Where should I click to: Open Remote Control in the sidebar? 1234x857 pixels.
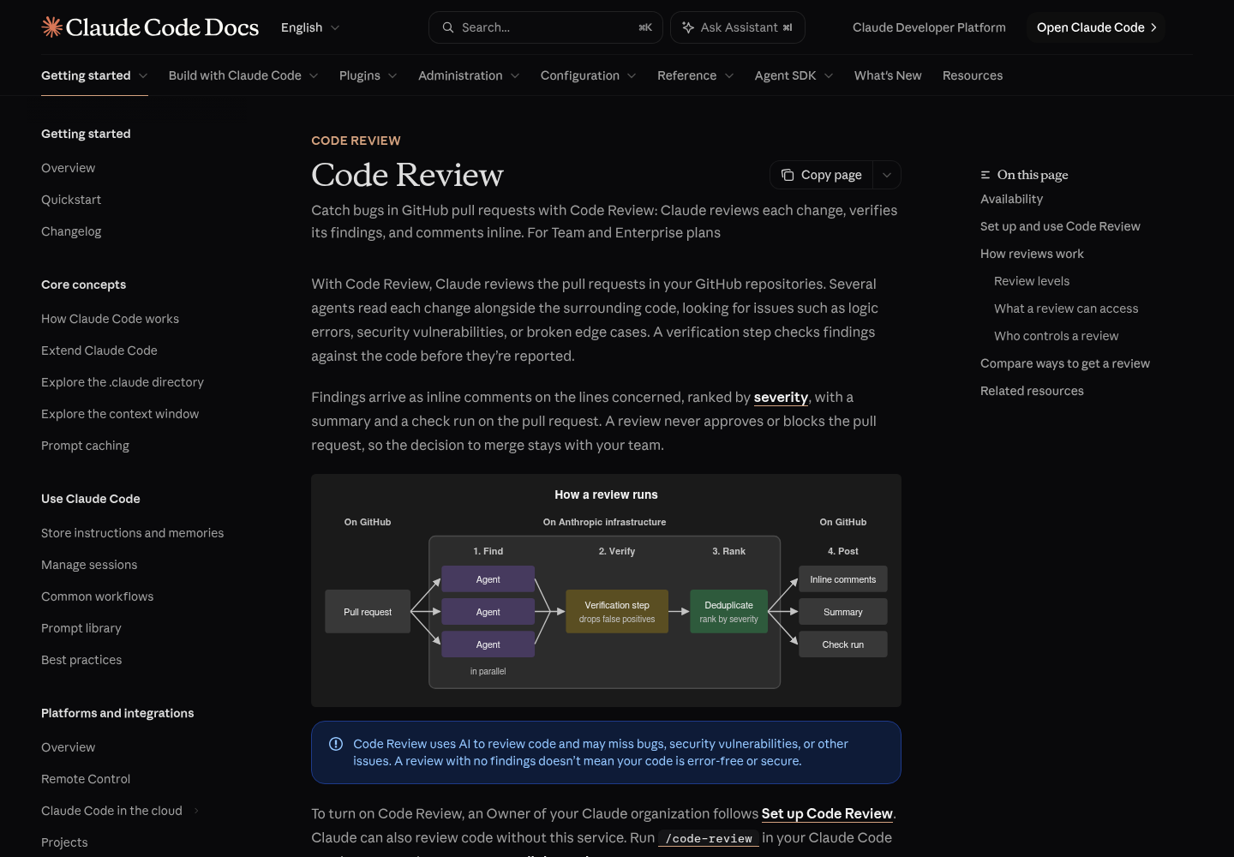click(x=86, y=779)
